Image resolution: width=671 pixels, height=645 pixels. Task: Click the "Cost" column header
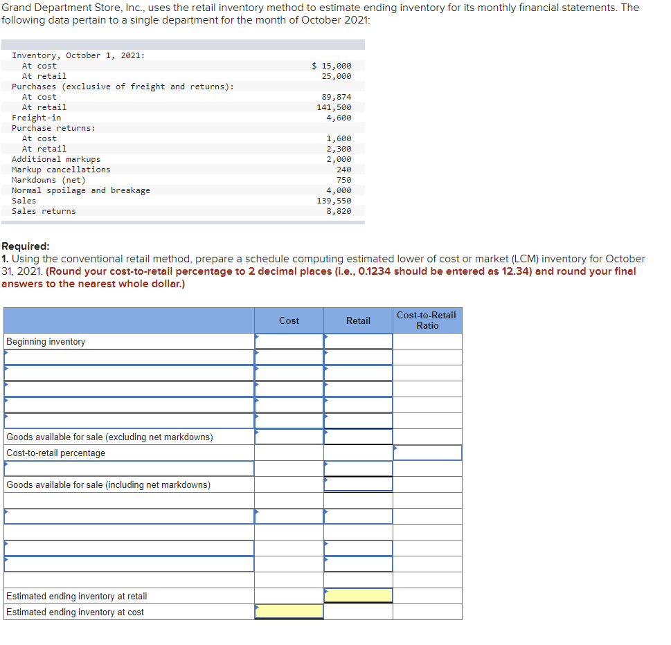[x=289, y=321]
